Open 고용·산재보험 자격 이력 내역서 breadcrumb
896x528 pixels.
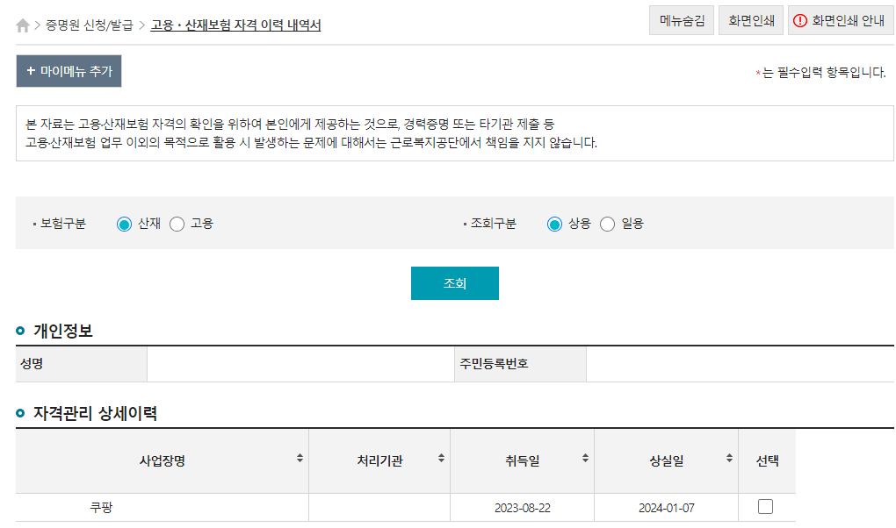[235, 25]
